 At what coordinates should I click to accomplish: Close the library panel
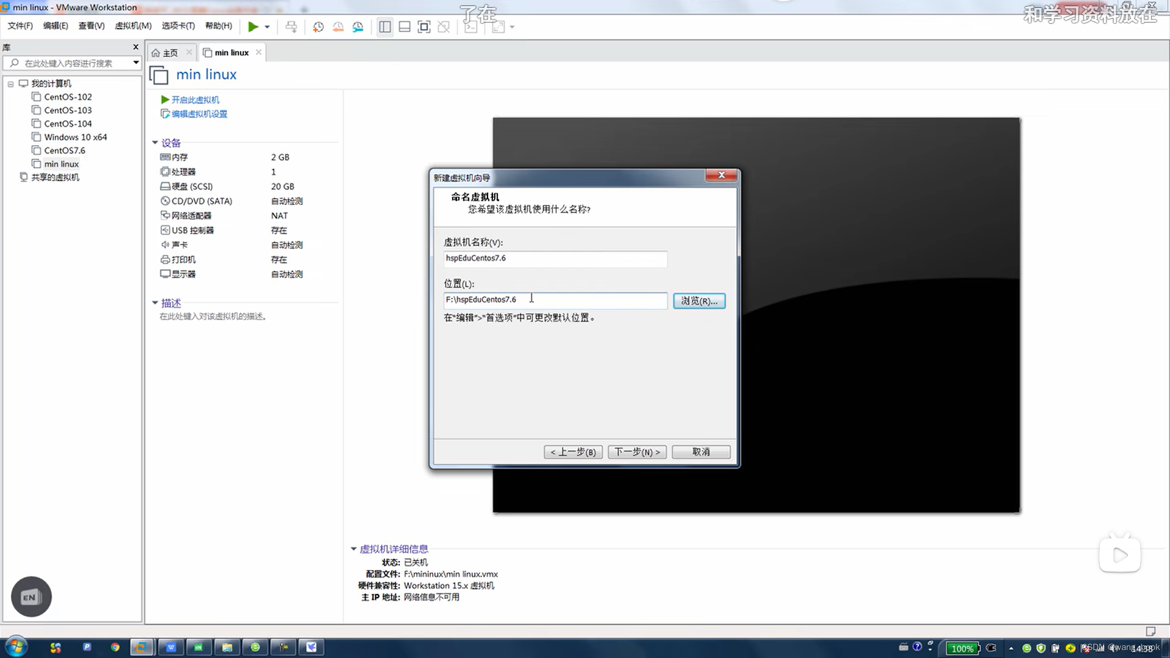pos(135,47)
